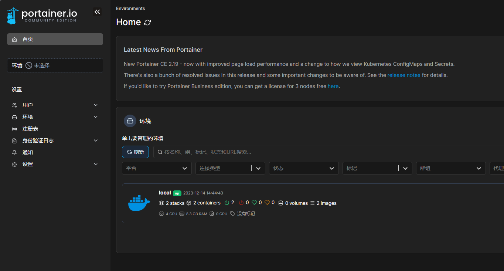Open the 群组 filter dropdown

coord(451,168)
